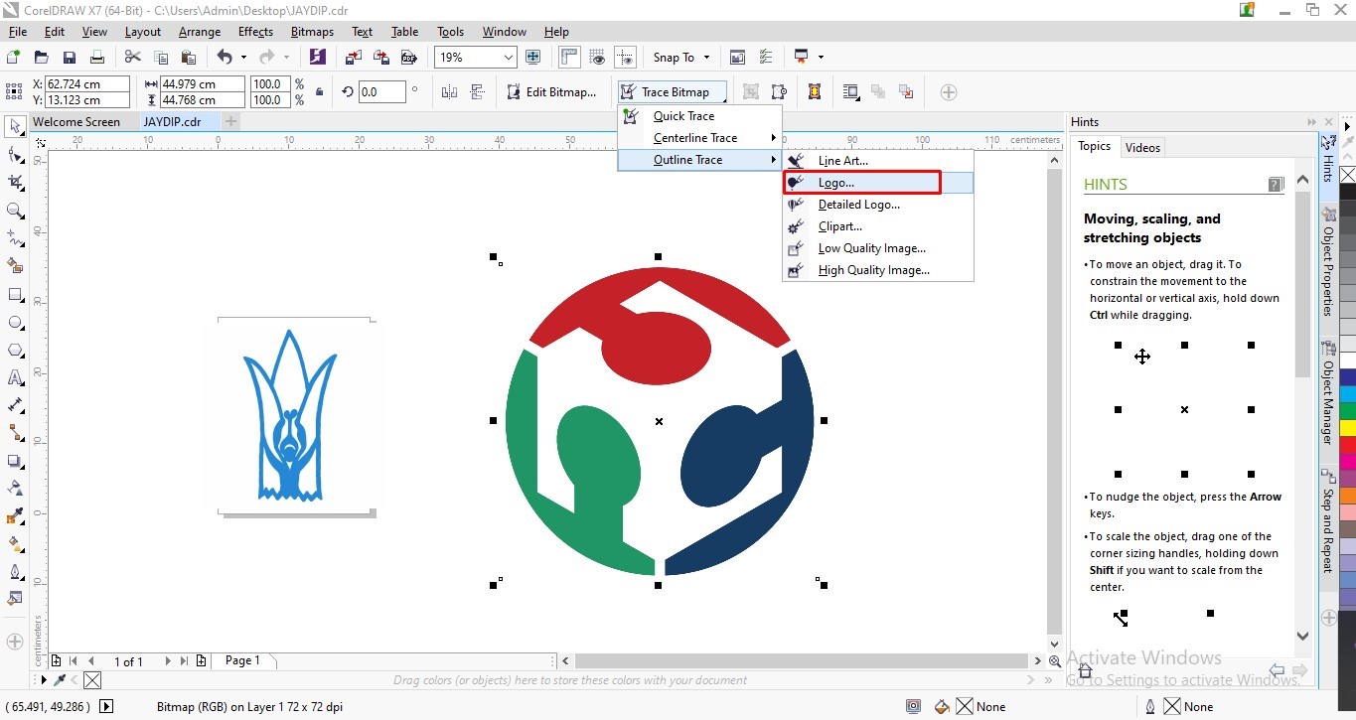Choose Logo... in Outline Trace submenu

(x=878, y=183)
